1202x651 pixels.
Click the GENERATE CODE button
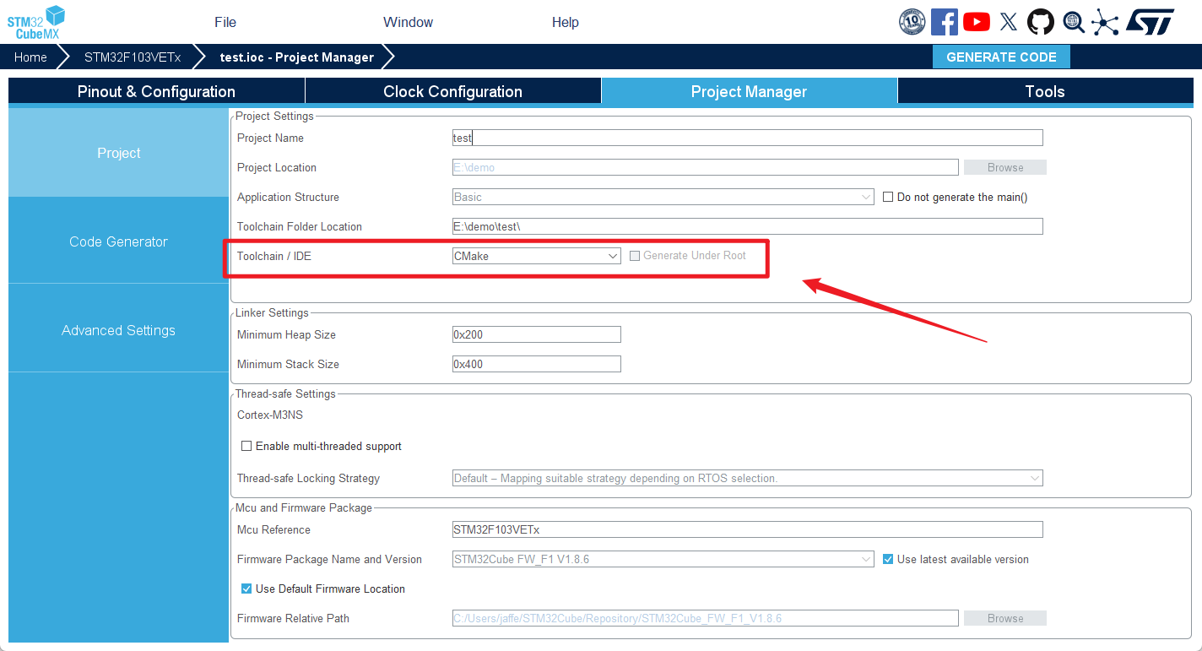[1001, 57]
